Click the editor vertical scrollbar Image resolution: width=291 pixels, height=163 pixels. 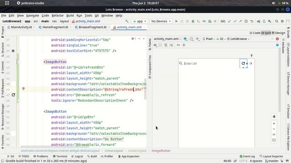click(145, 89)
